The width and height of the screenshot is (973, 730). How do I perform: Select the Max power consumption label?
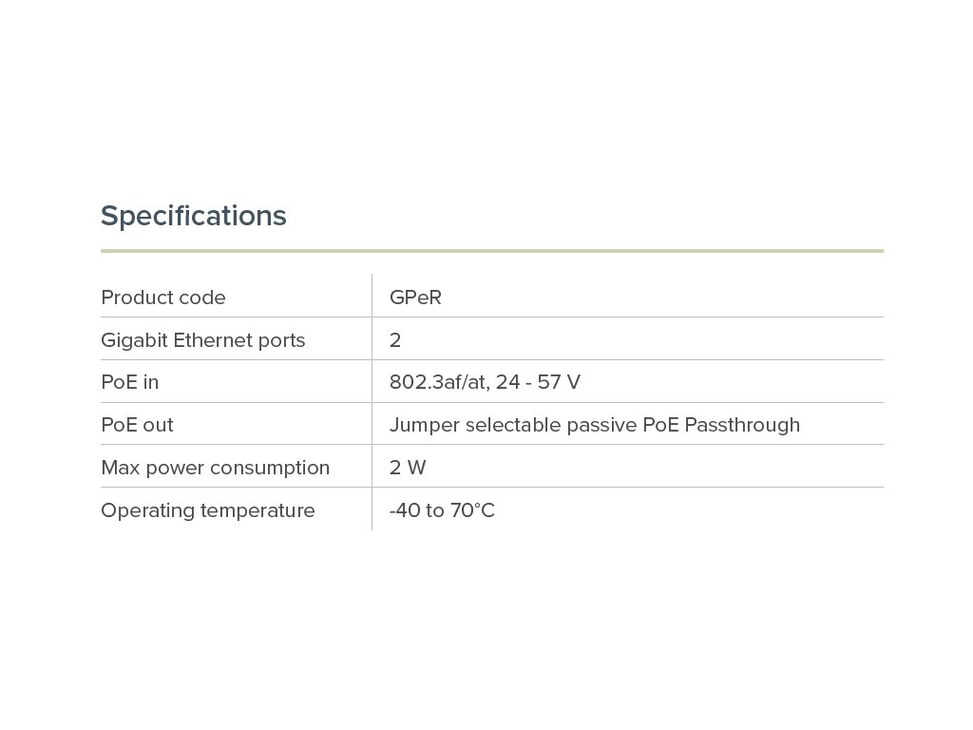(x=216, y=468)
